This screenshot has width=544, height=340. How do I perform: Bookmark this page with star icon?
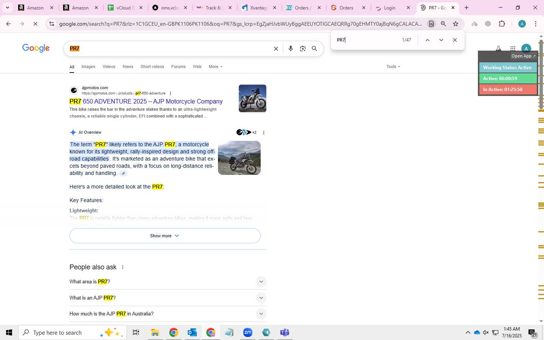[x=456, y=24]
